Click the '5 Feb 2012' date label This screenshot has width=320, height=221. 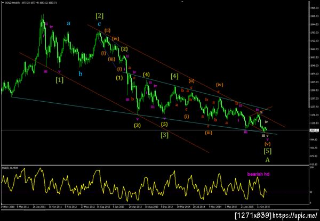tap(71, 207)
